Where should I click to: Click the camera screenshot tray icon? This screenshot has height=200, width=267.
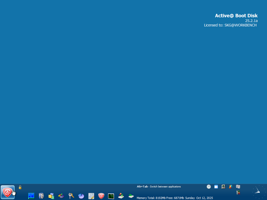tap(238, 187)
